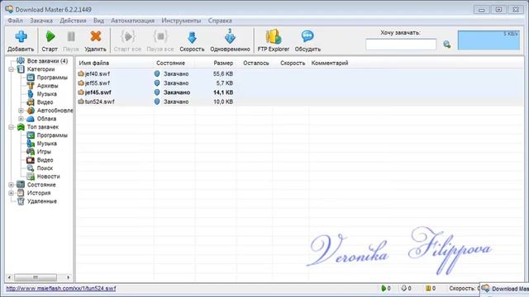Click the search icon next to Хочу закачать field

pyautogui.click(x=447, y=44)
